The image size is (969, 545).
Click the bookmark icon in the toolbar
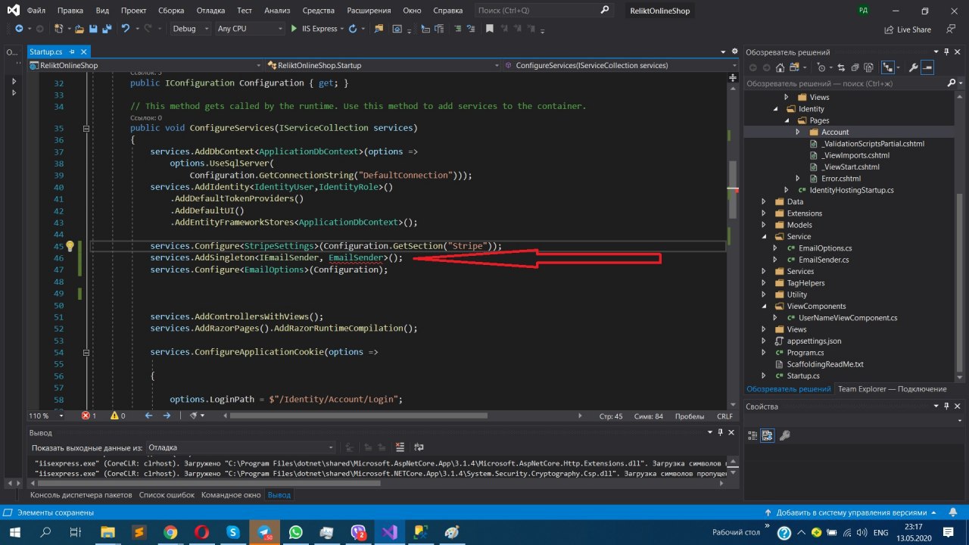[489, 29]
